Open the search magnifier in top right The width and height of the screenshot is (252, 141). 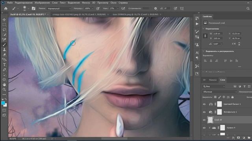(x=248, y=9)
